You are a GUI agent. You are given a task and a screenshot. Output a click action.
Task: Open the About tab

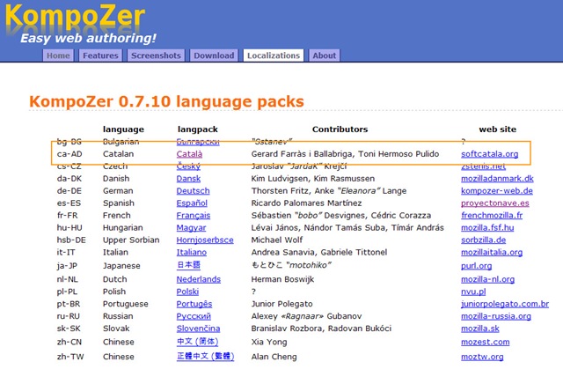point(325,55)
